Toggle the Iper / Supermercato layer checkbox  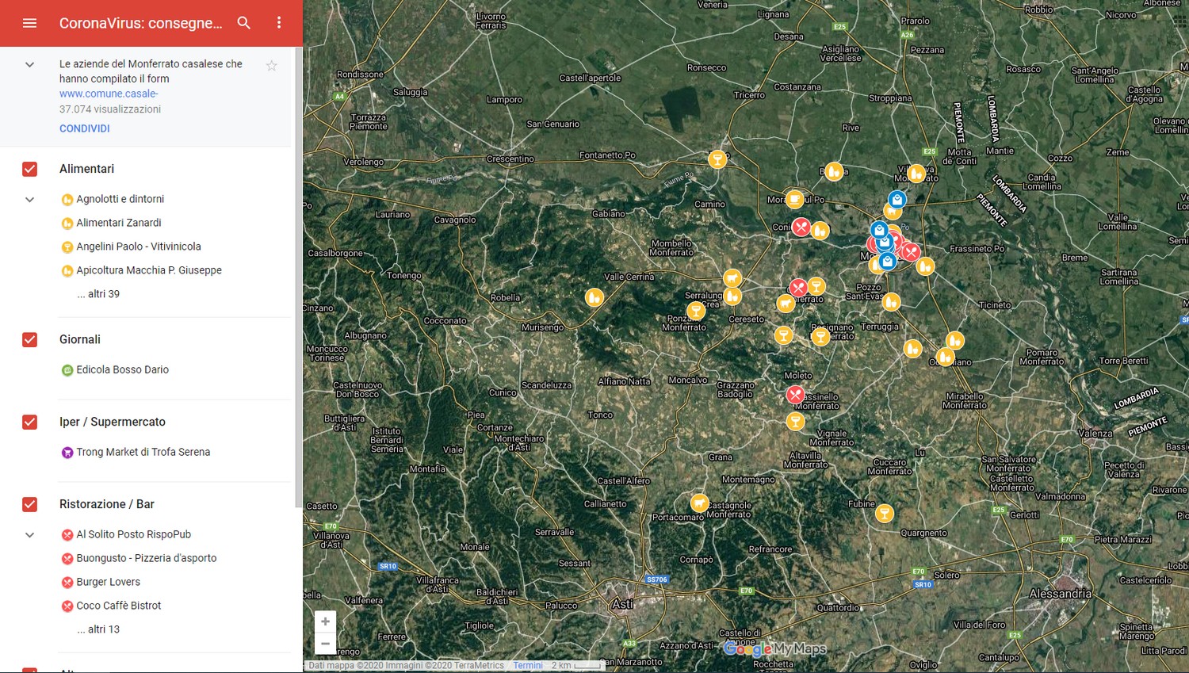point(30,422)
